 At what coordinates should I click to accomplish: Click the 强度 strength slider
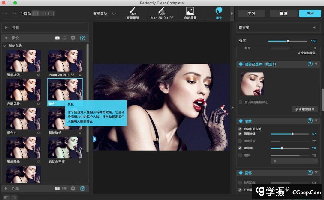coord(288,41)
